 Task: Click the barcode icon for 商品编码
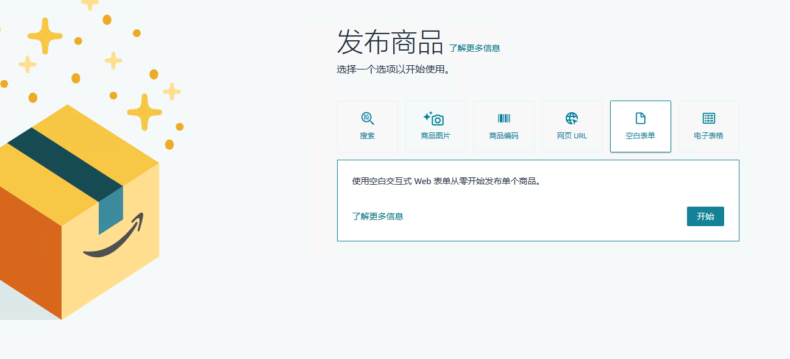click(504, 118)
